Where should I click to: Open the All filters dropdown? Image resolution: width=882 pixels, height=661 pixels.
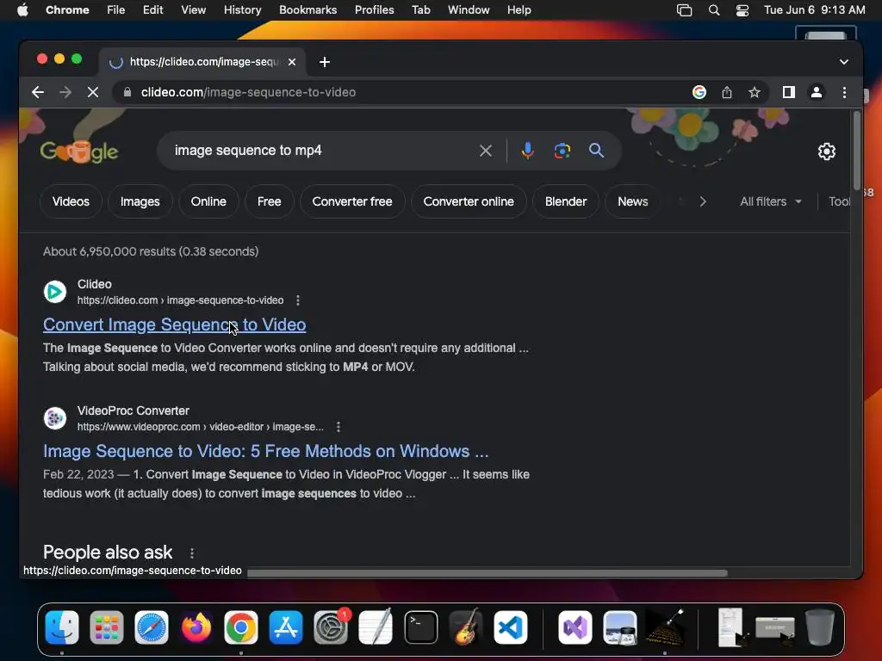(770, 201)
